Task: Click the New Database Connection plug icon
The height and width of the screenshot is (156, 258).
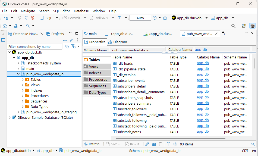Action: pyautogui.click(x=6, y=18)
